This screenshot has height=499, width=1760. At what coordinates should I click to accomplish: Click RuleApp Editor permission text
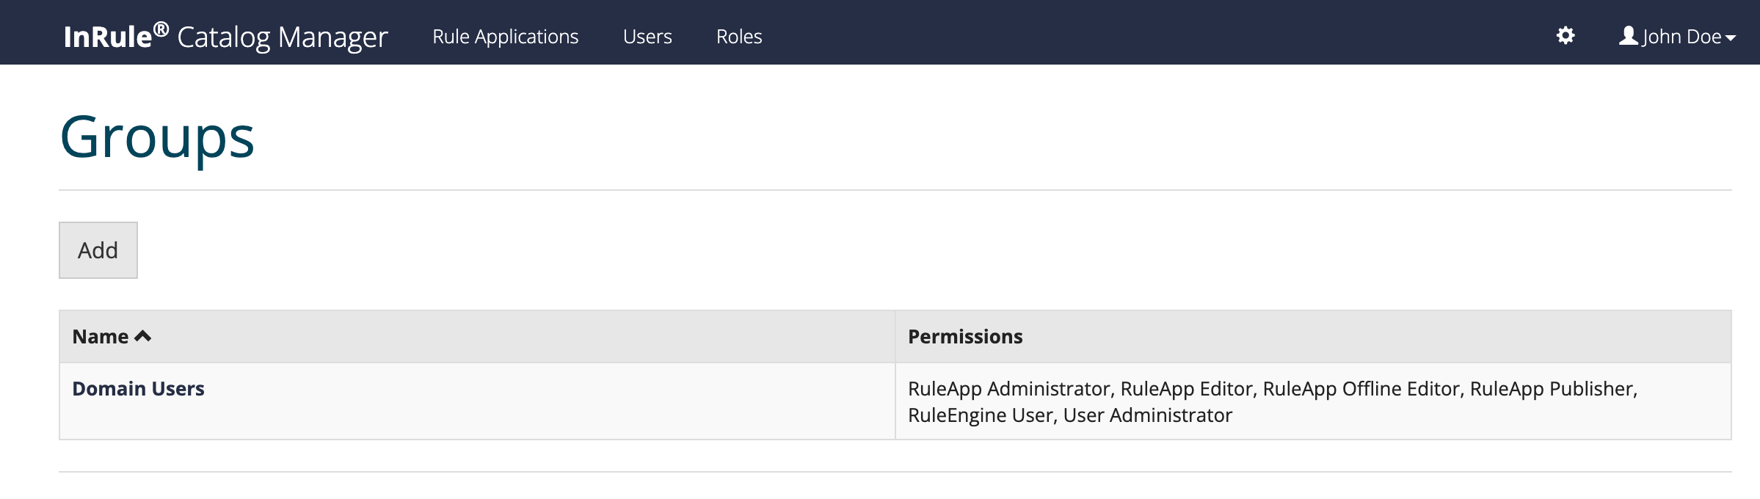click(x=1186, y=388)
